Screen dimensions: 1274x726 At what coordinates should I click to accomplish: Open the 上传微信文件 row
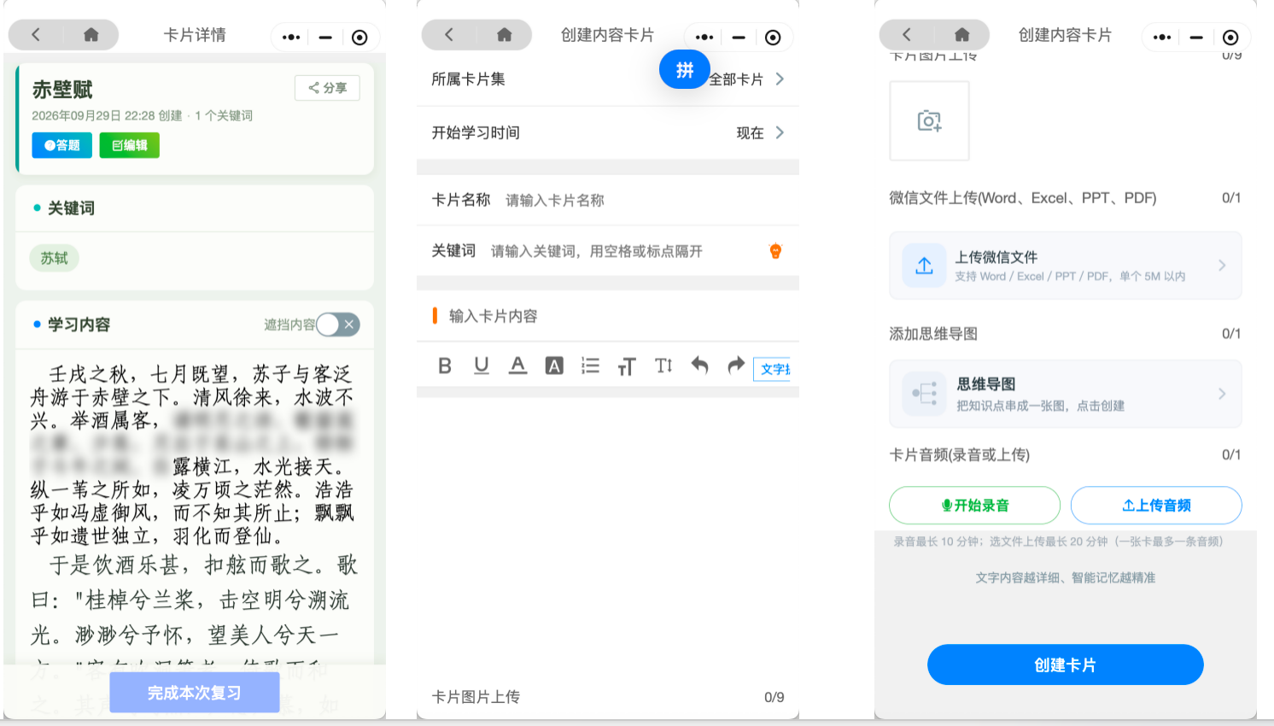[x=1066, y=266]
